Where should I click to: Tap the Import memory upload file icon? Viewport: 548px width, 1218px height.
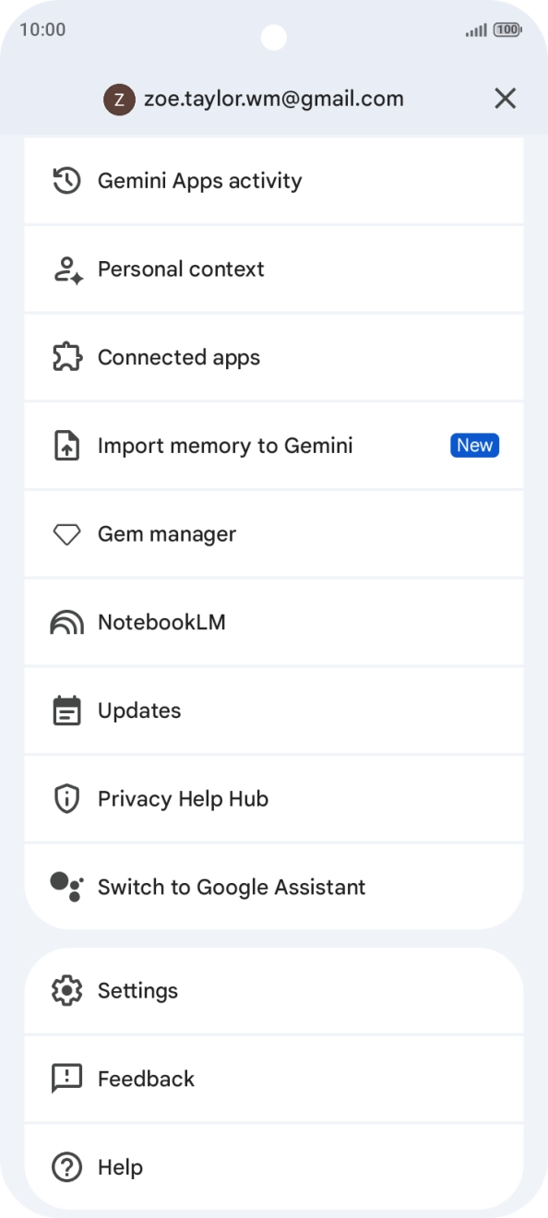(x=66, y=446)
